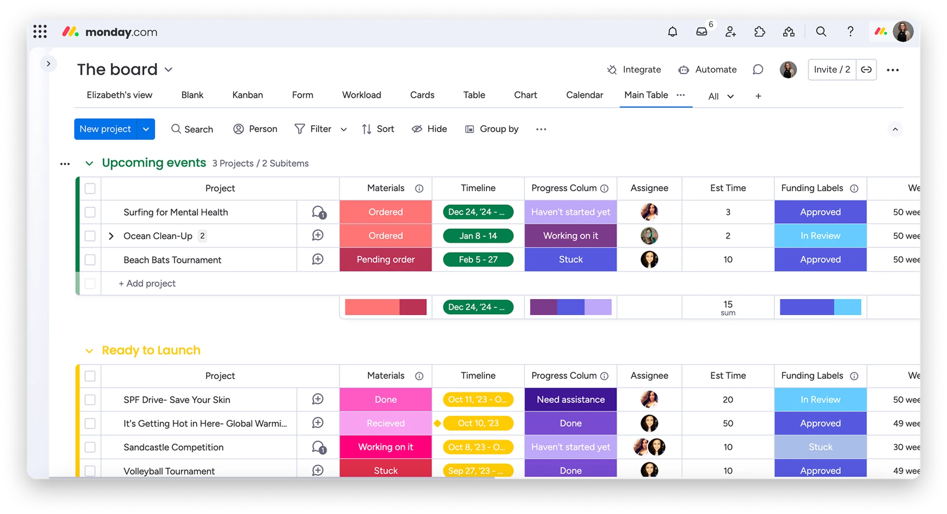
Task: Open the help question mark
Action: [850, 32]
